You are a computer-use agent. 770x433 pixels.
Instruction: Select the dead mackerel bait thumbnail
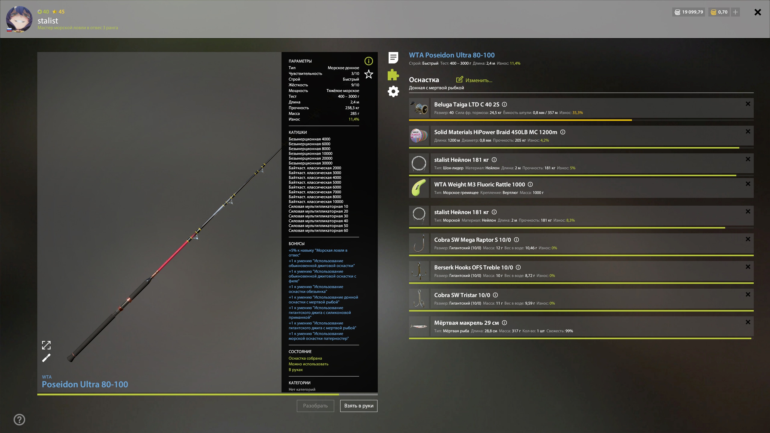pos(419,326)
